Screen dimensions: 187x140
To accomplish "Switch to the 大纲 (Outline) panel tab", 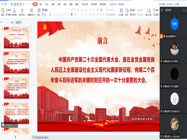I will tap(12, 23).
